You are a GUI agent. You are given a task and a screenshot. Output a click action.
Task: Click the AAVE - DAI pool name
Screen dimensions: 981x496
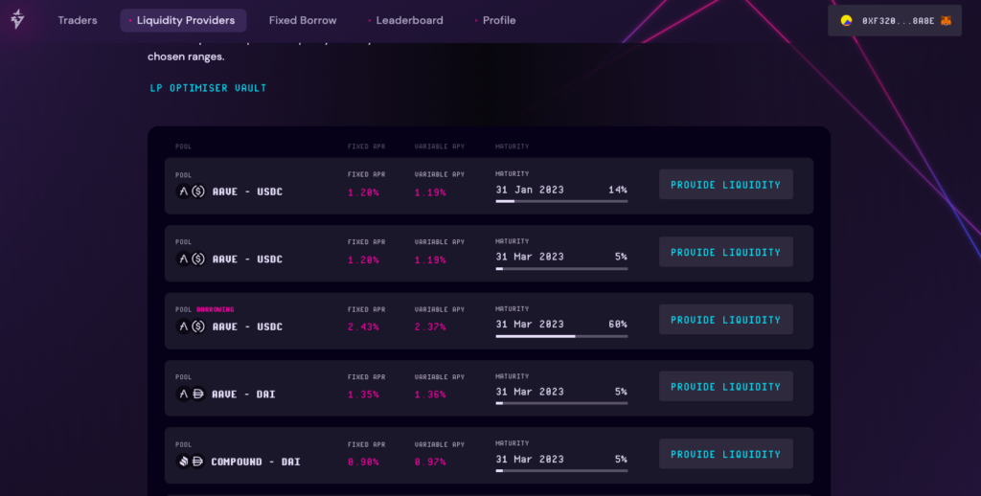click(244, 395)
